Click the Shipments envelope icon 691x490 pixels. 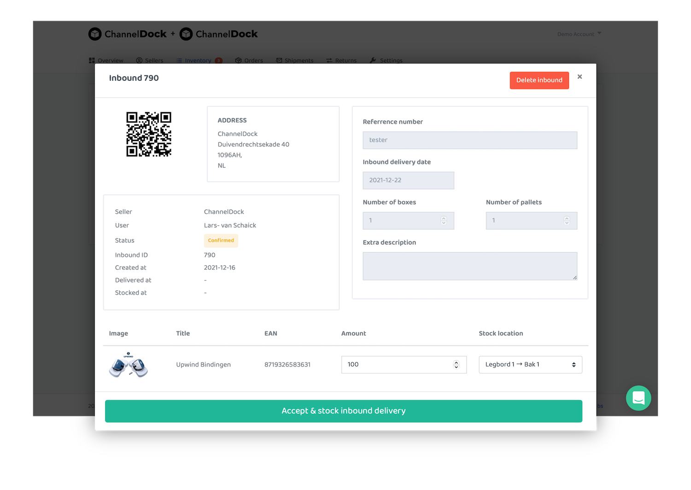coord(279,60)
